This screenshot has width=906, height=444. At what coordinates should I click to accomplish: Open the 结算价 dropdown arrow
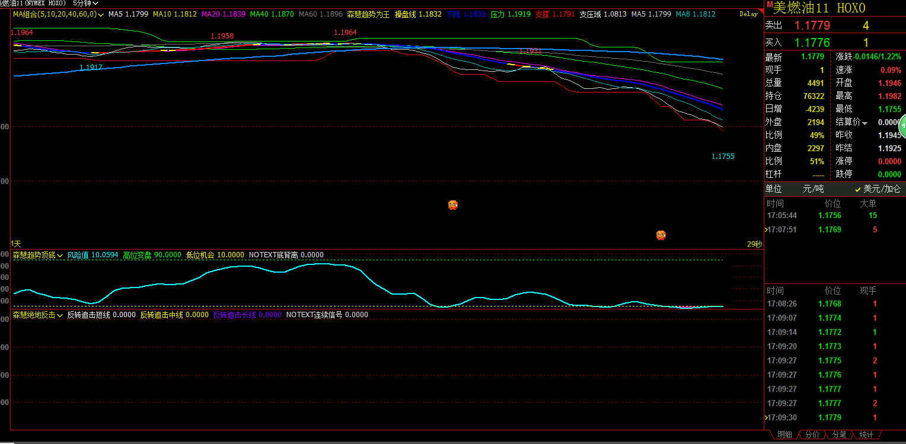864,123
